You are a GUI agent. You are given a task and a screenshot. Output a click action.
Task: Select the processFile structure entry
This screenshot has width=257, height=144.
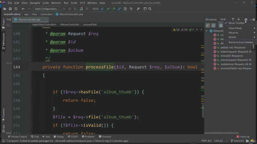(236, 68)
